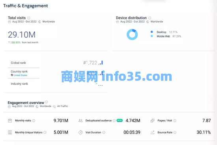Click the Deduplicated audience people icon
Screen dimensions: 217x145
point(80,121)
